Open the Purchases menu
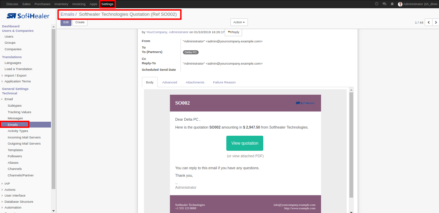This screenshot has width=439, height=213. coord(42,4)
